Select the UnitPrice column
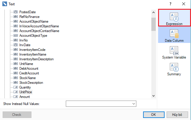Image resolution: width=191 pixels, height=120 pixels. [26, 92]
